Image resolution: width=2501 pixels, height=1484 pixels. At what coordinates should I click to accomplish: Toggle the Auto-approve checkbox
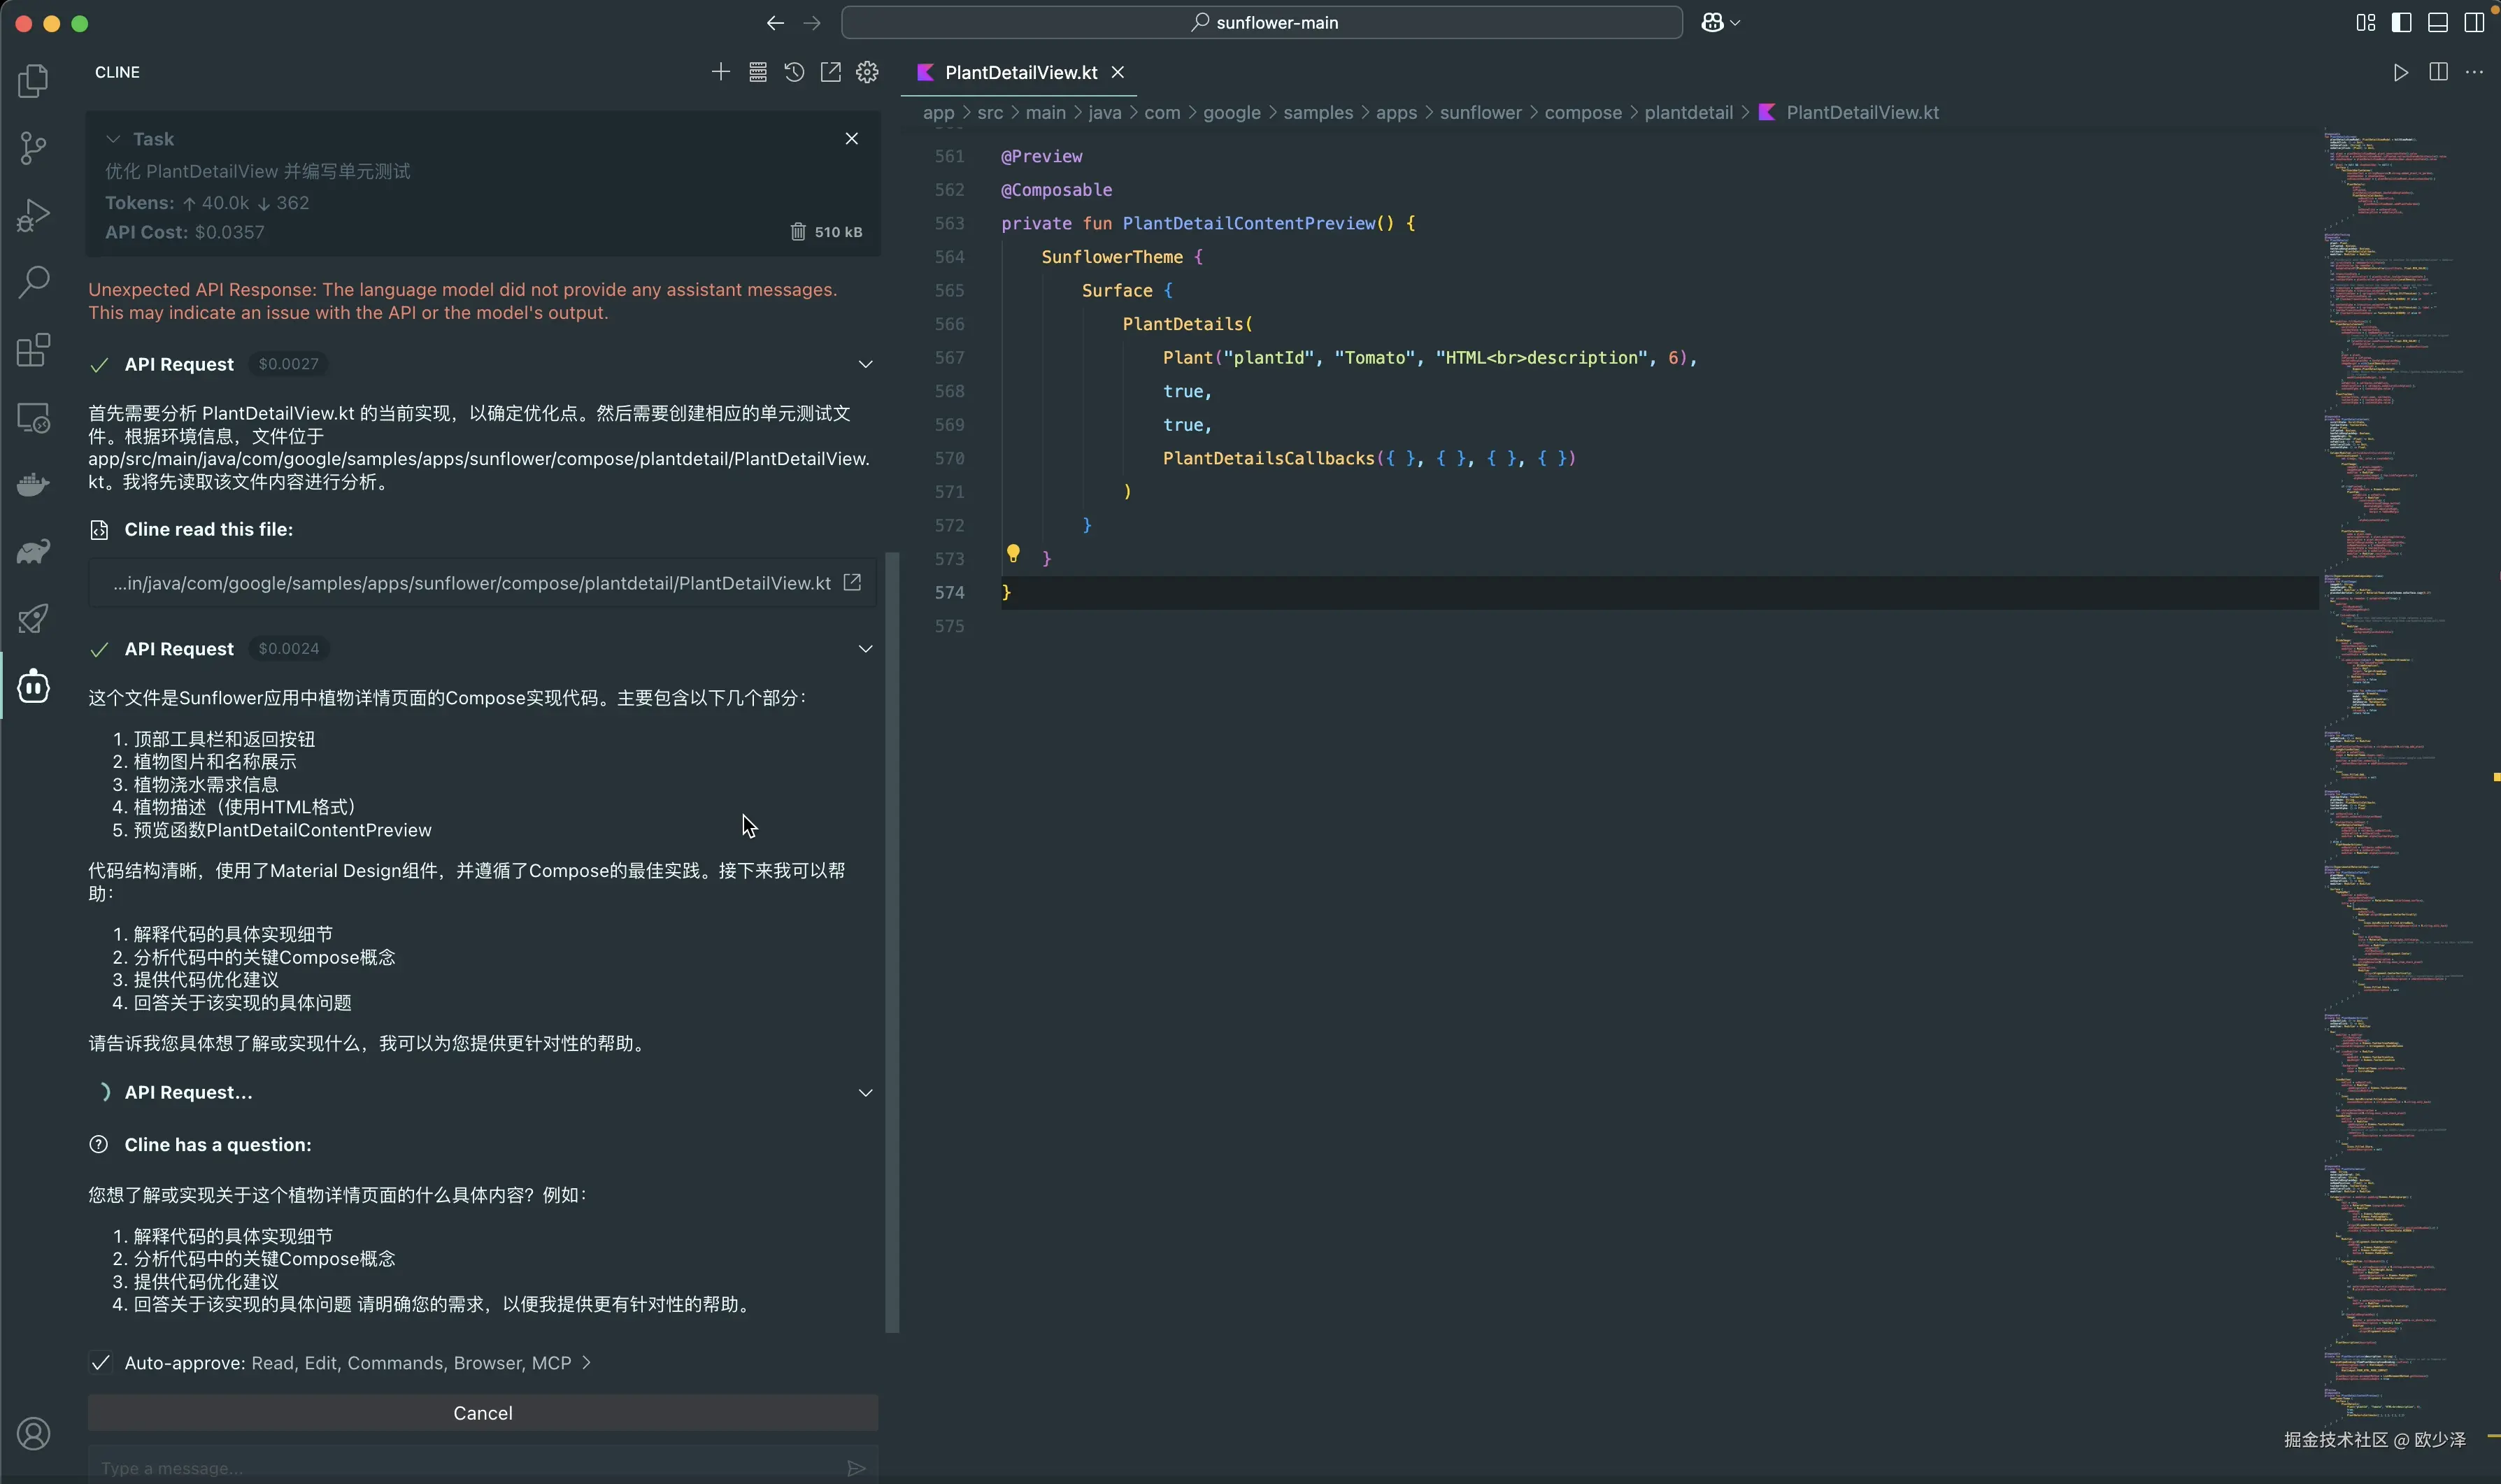100,1363
